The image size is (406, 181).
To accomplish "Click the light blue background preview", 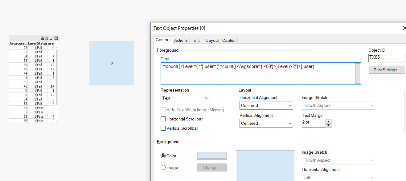I will (265, 166).
